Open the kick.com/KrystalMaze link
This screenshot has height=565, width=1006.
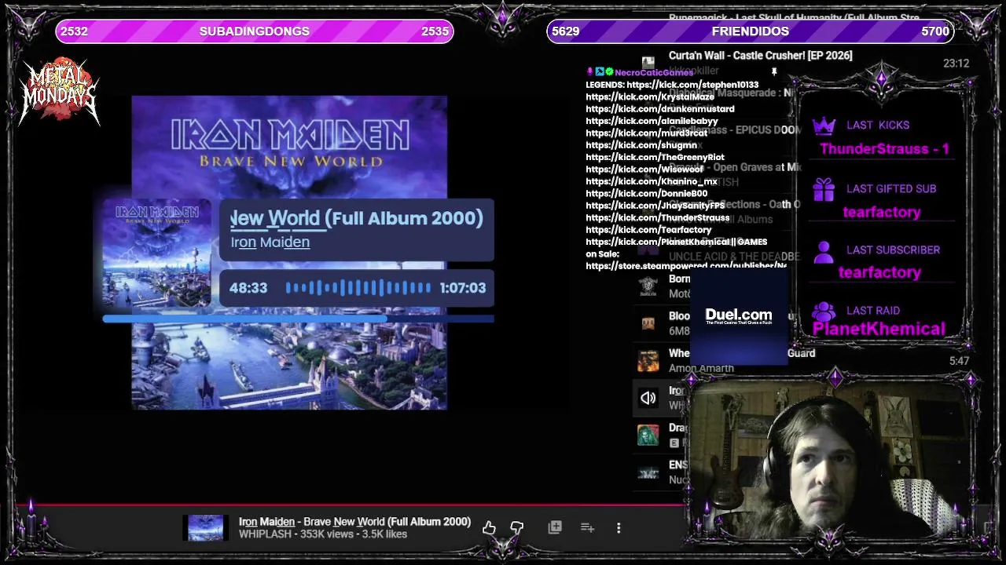(650, 97)
